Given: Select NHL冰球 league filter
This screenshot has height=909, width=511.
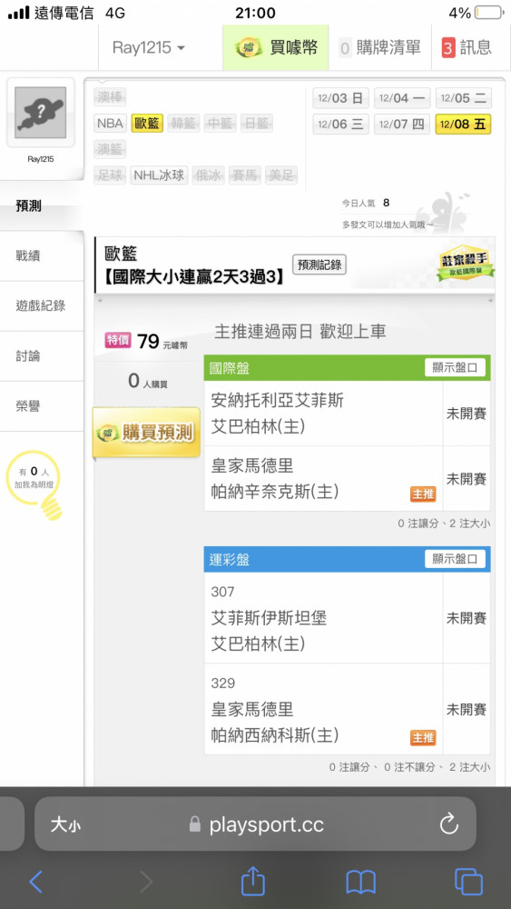Looking at the screenshot, I should coord(159,175).
